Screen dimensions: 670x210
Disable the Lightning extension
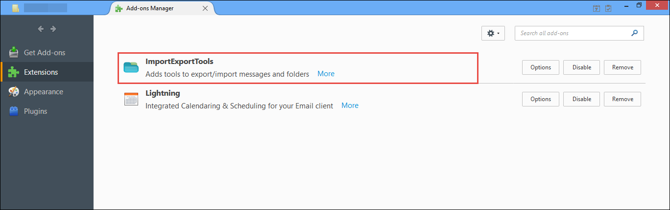click(x=582, y=99)
